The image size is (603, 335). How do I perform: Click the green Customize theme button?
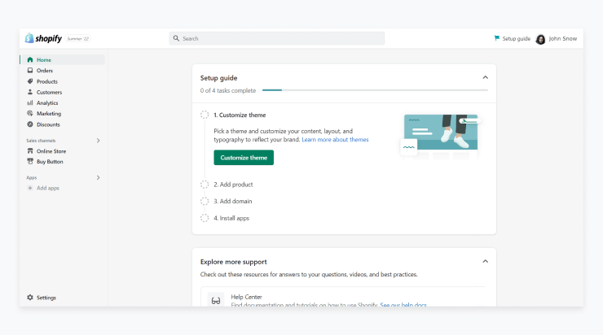pyautogui.click(x=244, y=158)
